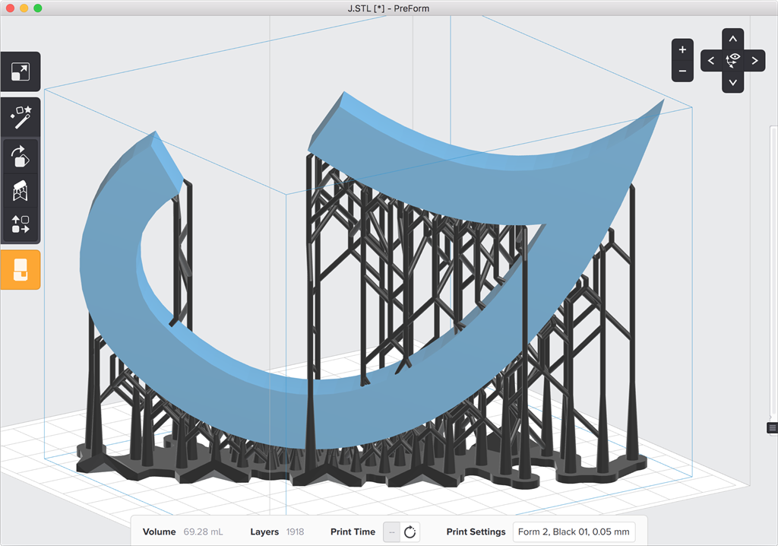This screenshot has width=778, height=546.
Task: Open the Size scaling tool
Action: [x=20, y=72]
